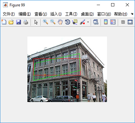135x123 pixels.
Task: Open the 插入(I) menu
Action: coord(56,14)
